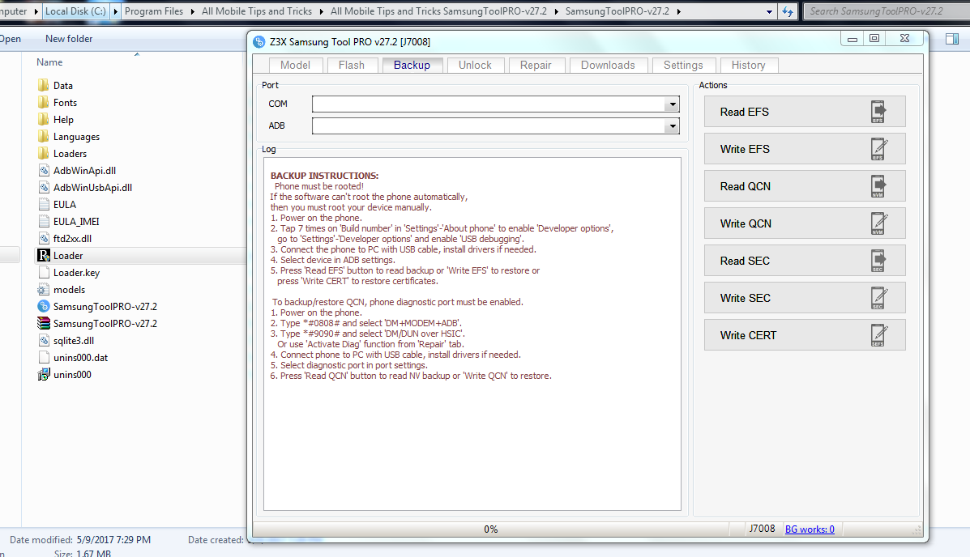Open the Repair tab
This screenshot has height=557, width=970.
click(x=536, y=66)
